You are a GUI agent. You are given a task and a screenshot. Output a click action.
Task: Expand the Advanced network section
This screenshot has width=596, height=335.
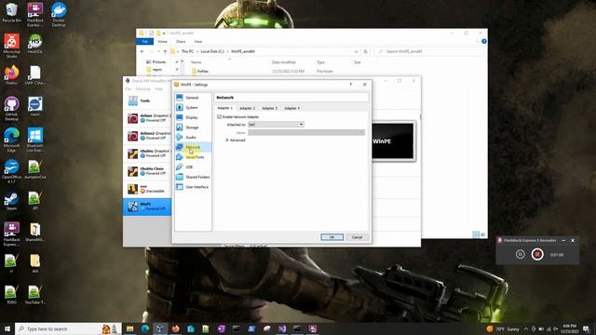click(236, 141)
